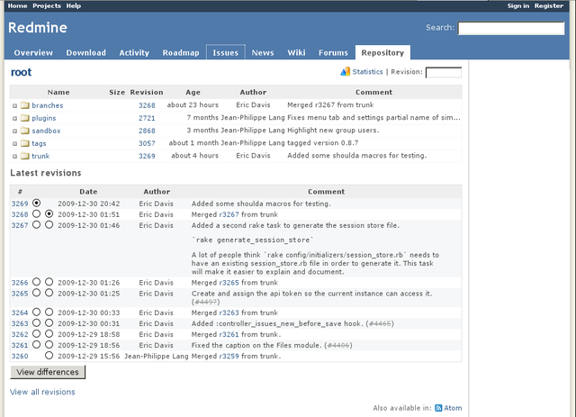Expand the tags directory
576x417 pixels.
(14, 144)
